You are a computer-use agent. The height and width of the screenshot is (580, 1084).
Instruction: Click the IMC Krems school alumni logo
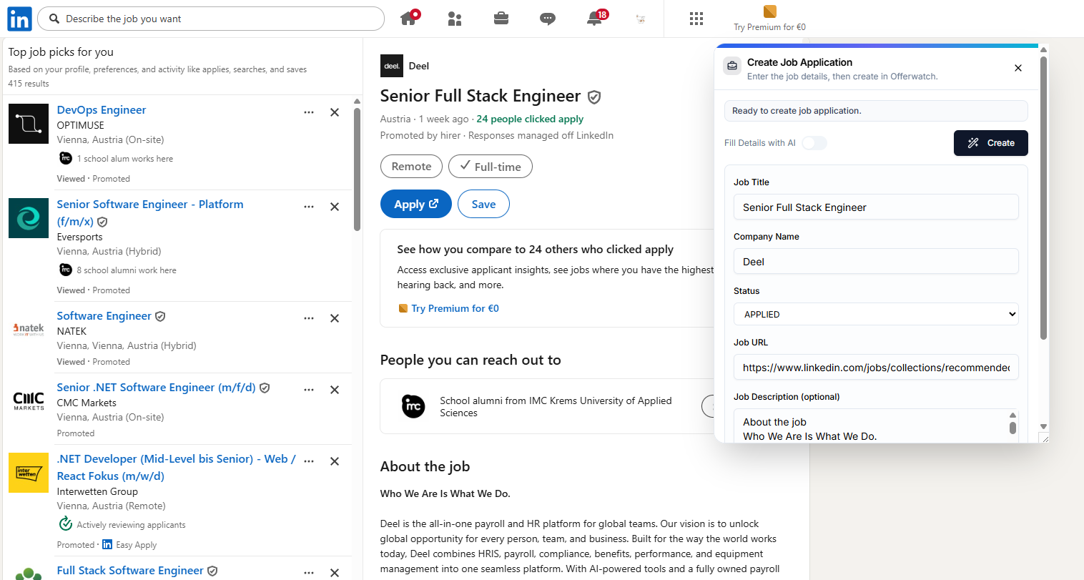pyautogui.click(x=413, y=406)
